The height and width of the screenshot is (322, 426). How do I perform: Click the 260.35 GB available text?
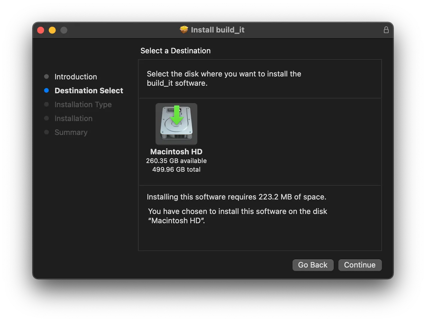(x=176, y=161)
